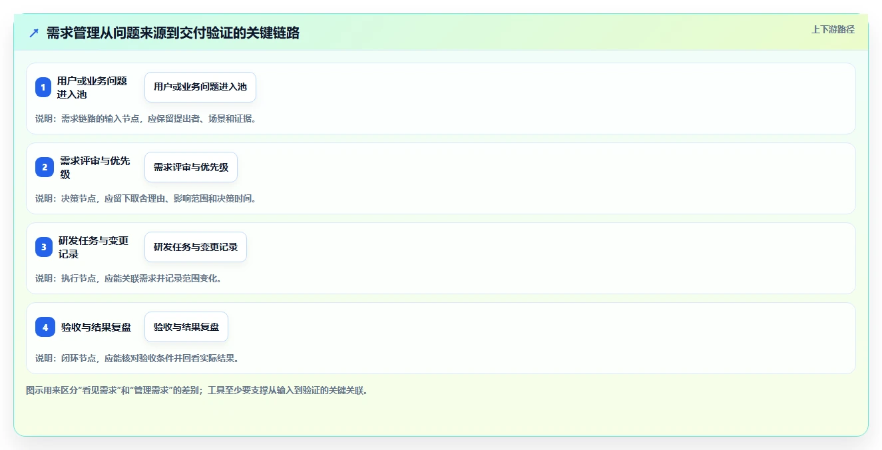Click step 2 heading 需求评审与优先级
The height and width of the screenshot is (450, 882).
[95, 167]
